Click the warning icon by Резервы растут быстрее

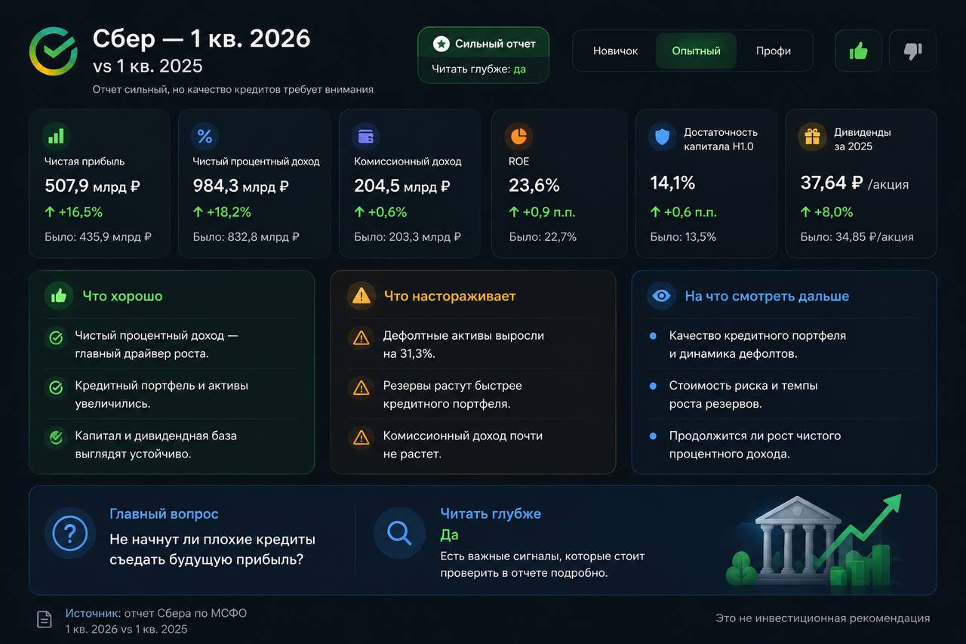tap(361, 388)
